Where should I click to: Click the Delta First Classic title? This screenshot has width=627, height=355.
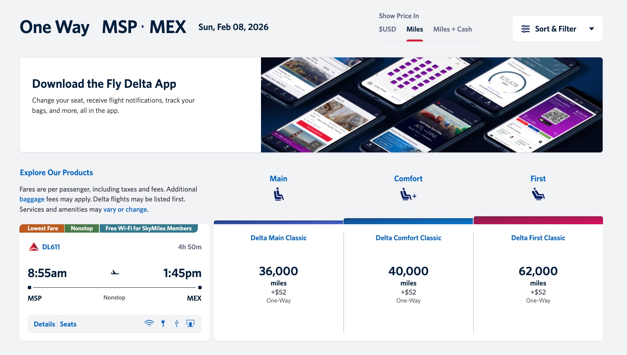pos(538,238)
